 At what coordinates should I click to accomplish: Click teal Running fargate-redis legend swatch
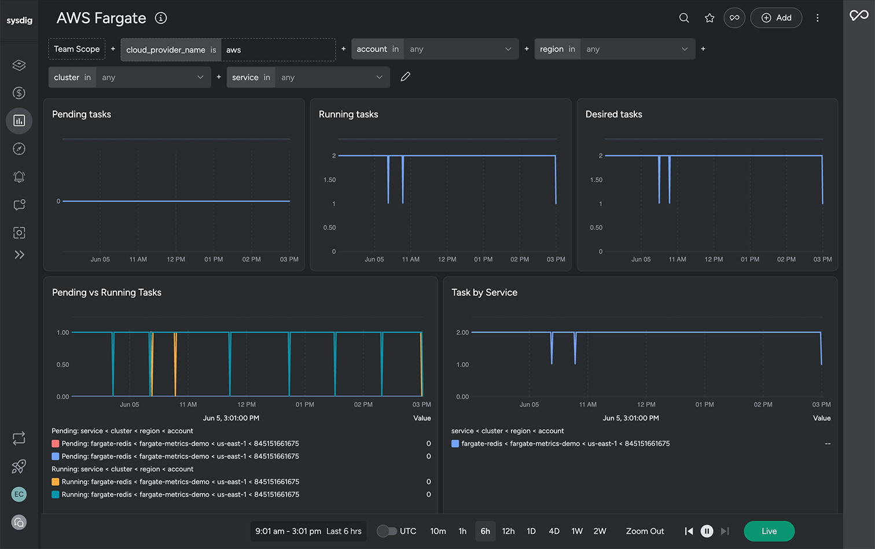[56, 495]
